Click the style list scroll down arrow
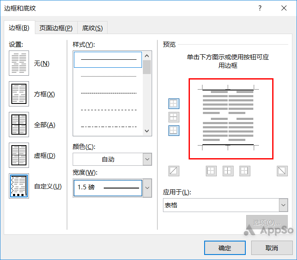Image resolution: width=297 pixels, height=260 pixels. [x=147, y=131]
